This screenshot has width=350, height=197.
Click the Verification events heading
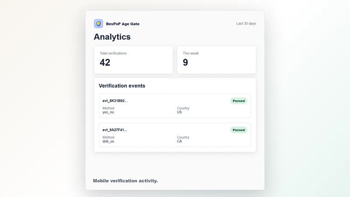[122, 86]
